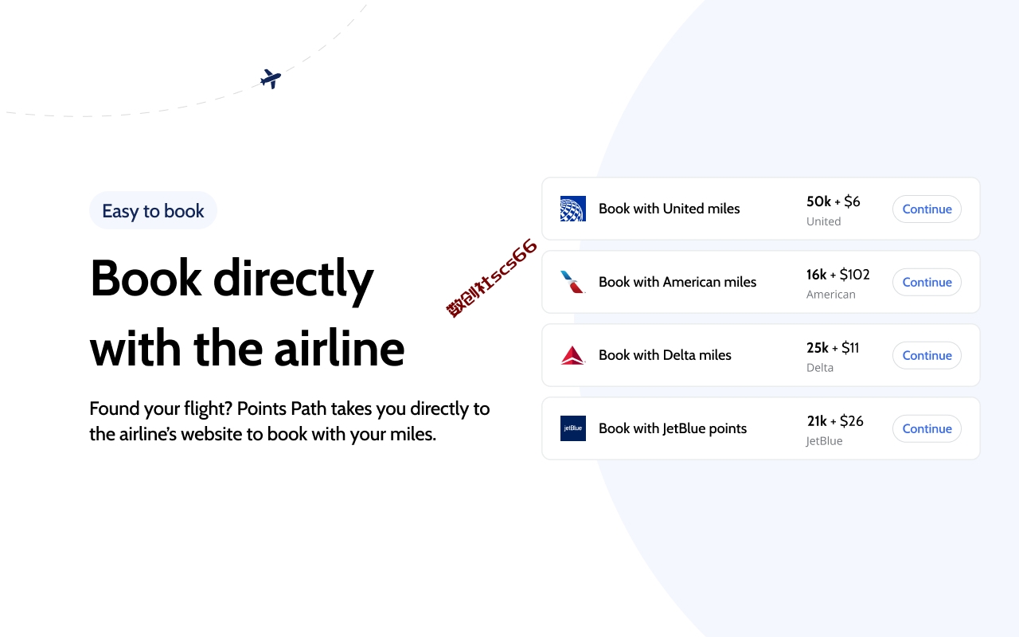Viewport: 1019px width, 637px height.
Task: Click the airplane icon on dashed path
Action: point(271,78)
